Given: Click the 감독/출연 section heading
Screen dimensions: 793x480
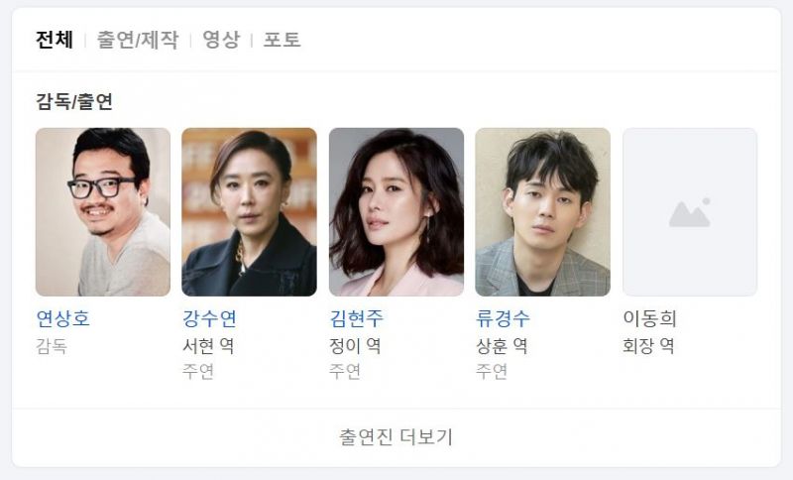Looking at the screenshot, I should point(74,101).
